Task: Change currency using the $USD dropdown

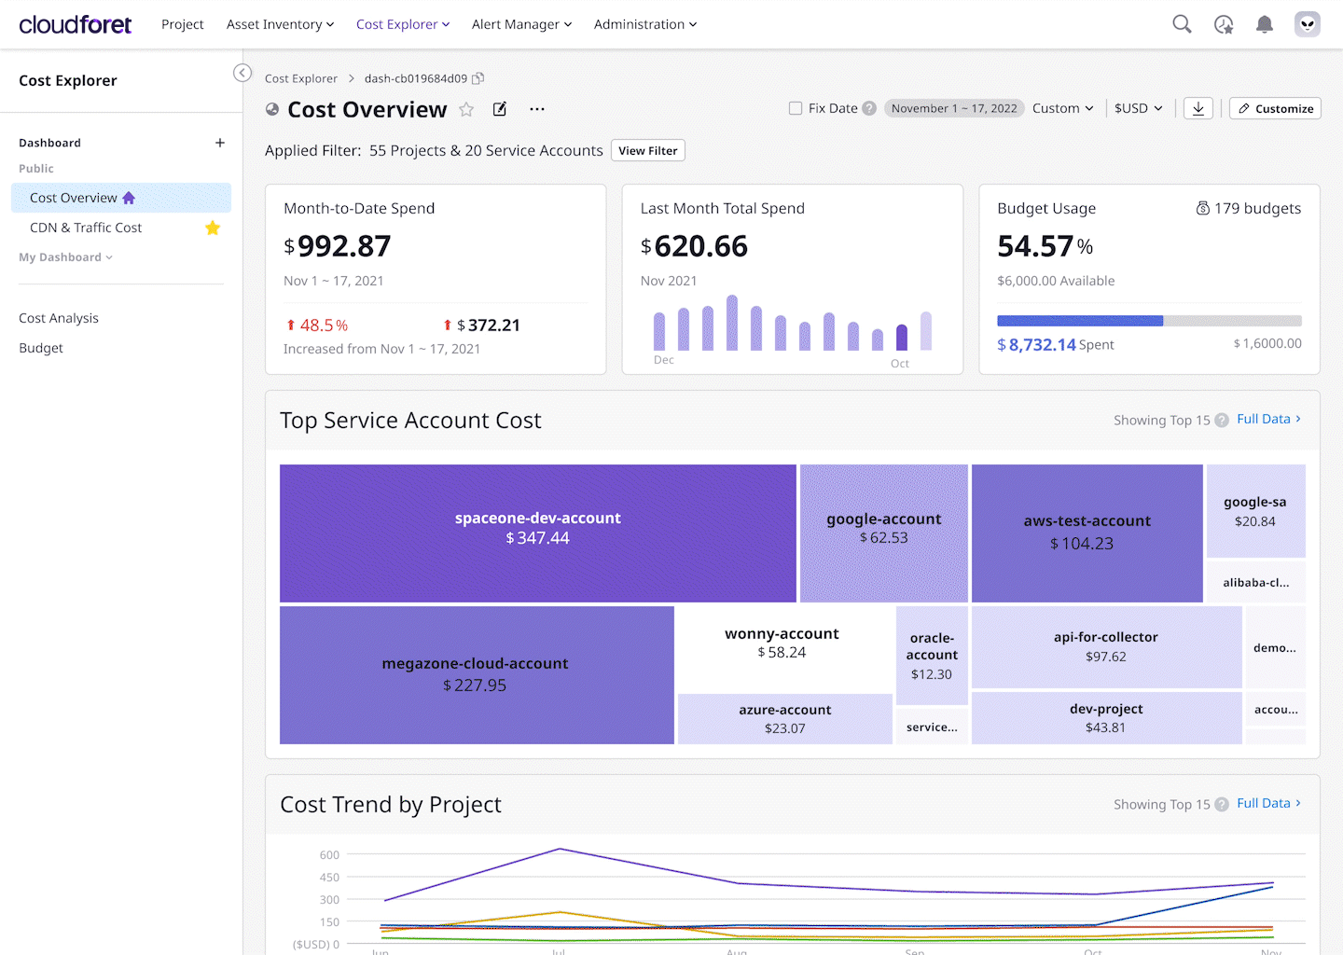Action: [x=1138, y=108]
